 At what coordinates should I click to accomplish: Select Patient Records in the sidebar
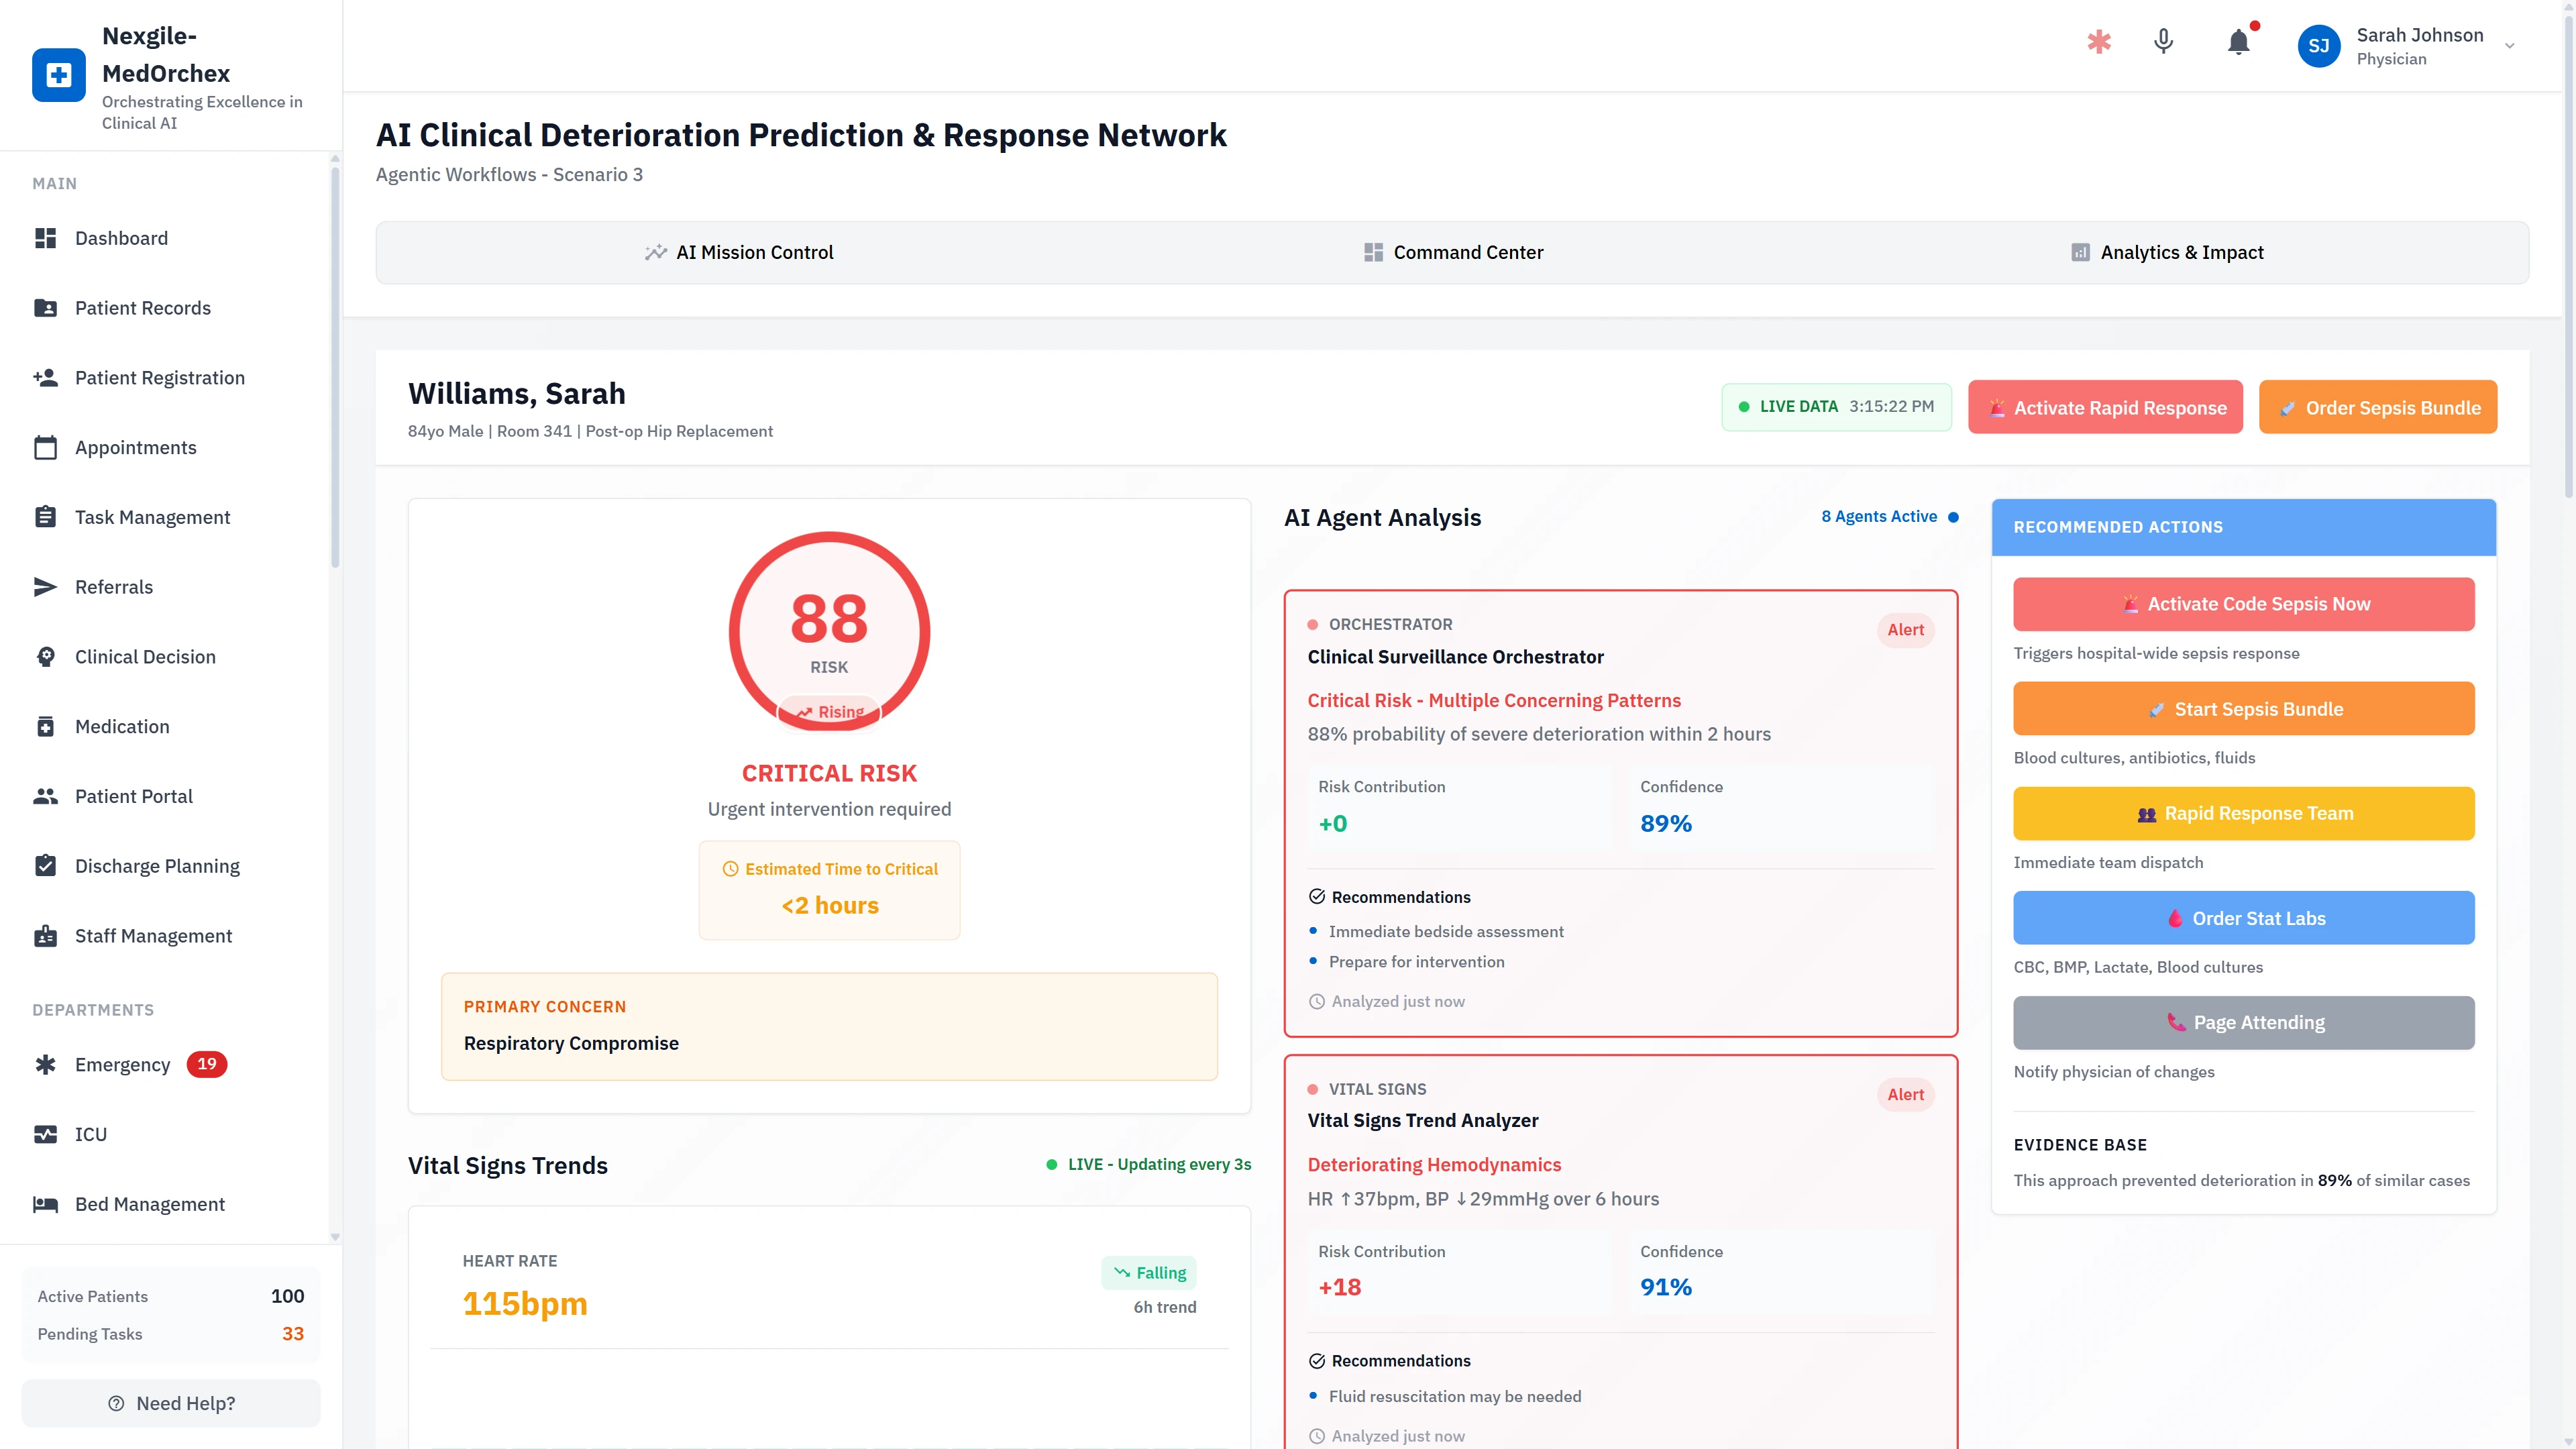[142, 307]
